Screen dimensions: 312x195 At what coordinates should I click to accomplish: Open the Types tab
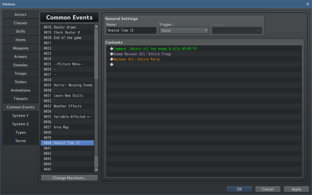pyautogui.click(x=21, y=133)
